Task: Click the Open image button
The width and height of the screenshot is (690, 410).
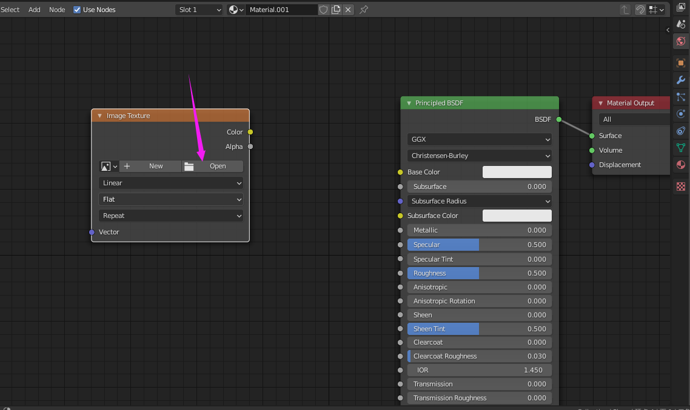Action: point(213,166)
